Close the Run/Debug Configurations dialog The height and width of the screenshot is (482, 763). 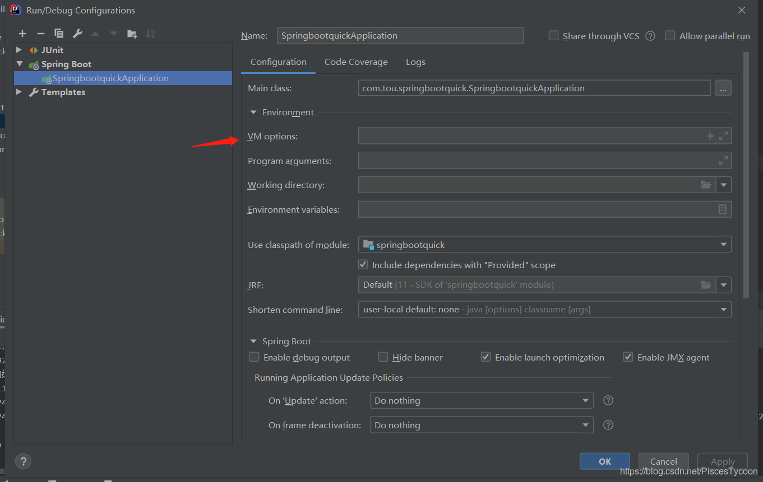[742, 10]
